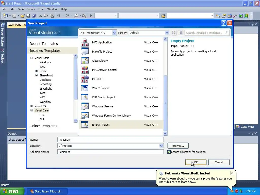Image resolution: width=260 pixels, height=195 pixels.
Task: Click the Extension Manager toolbar icon
Action: [x=246, y=16]
